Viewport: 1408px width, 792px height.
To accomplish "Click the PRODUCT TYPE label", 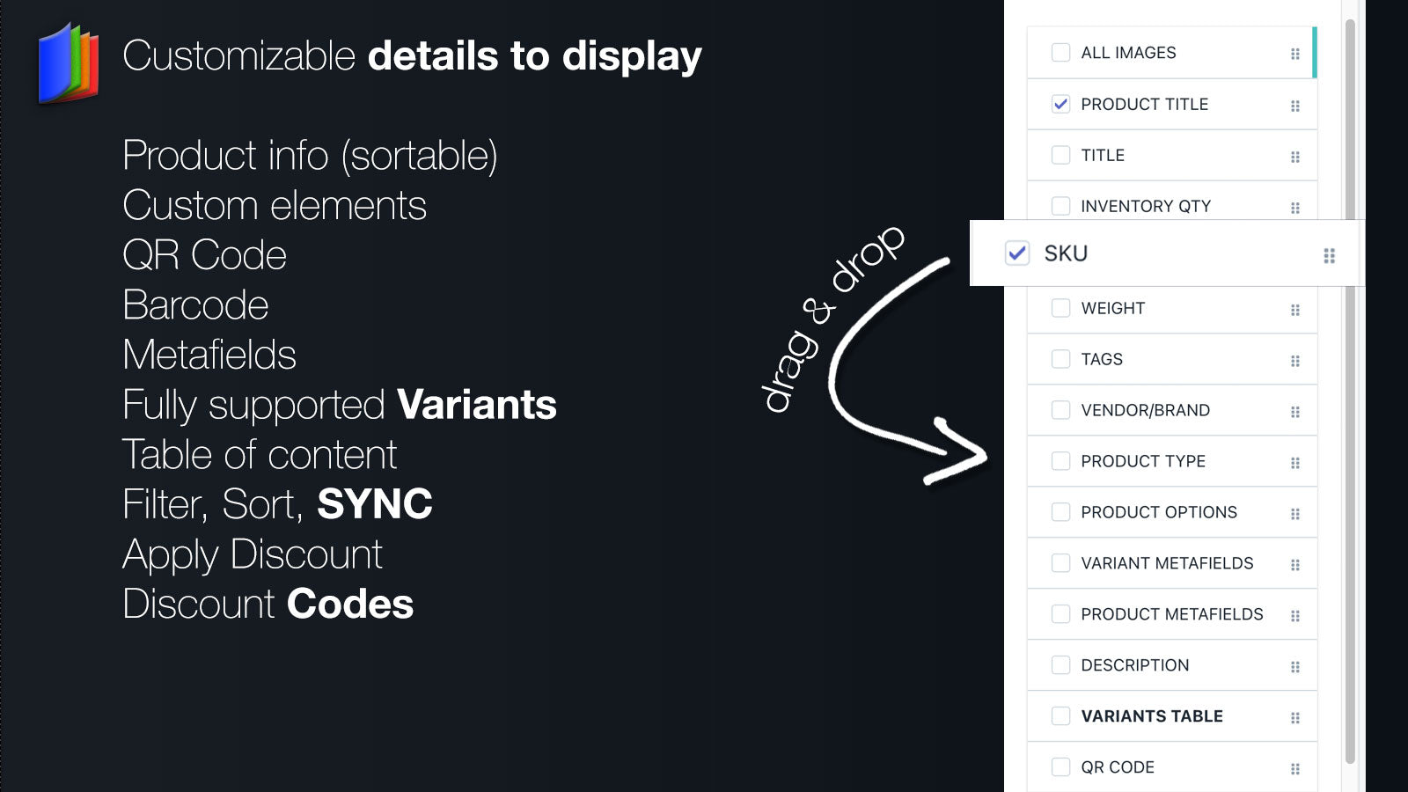I will 1143,461.
